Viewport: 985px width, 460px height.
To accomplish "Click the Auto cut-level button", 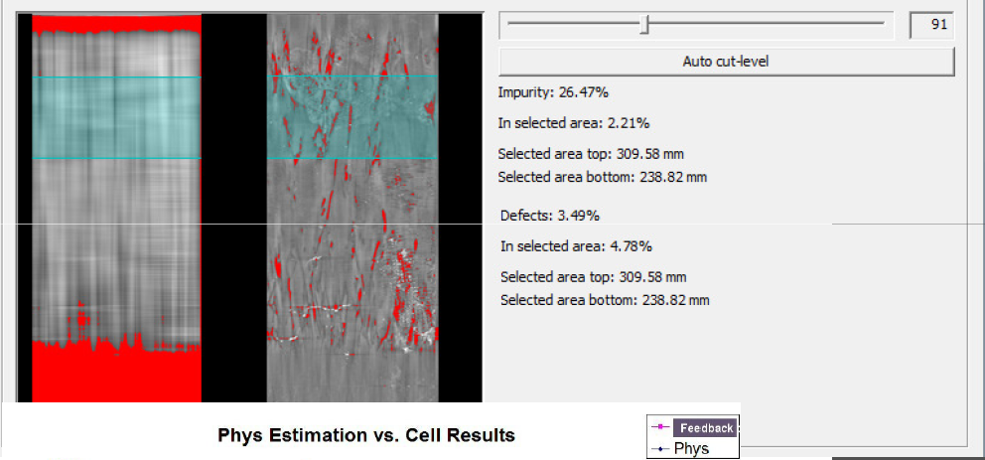I will [726, 62].
